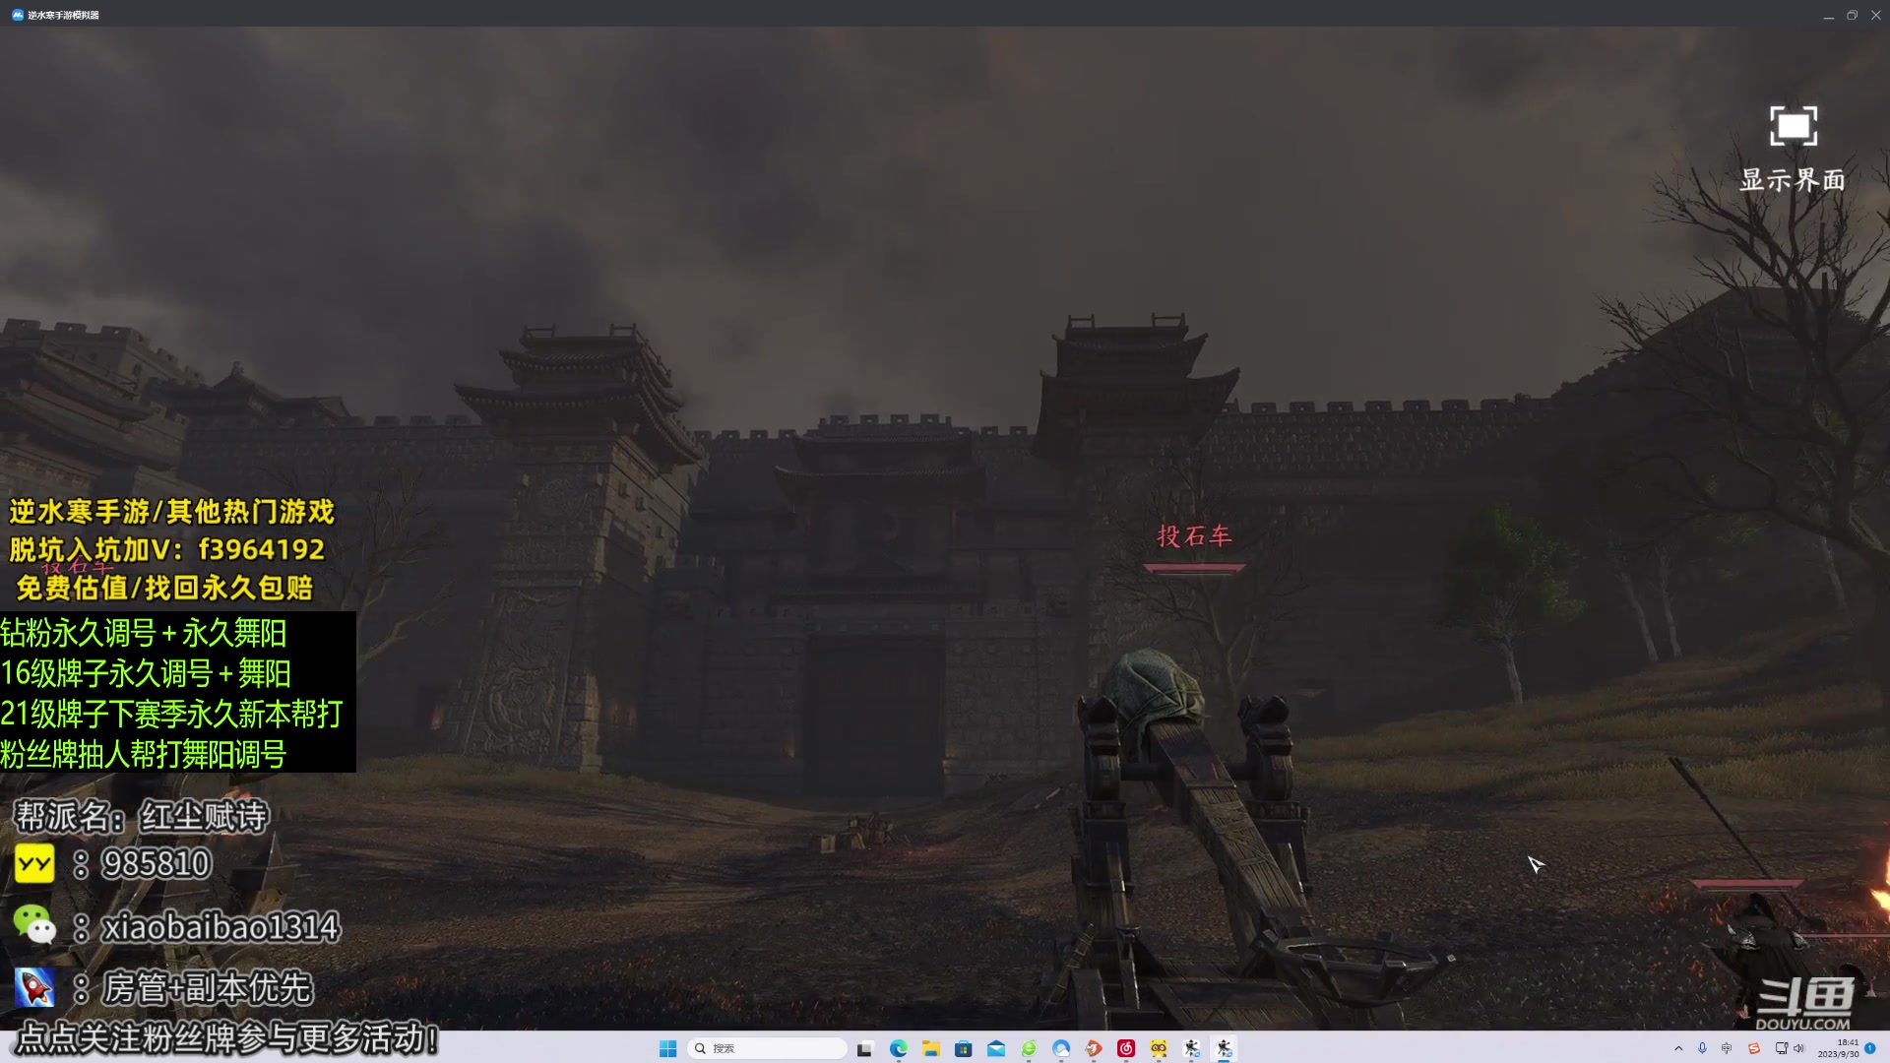Select the text 21级牌子下赛季永久新本帮打

click(171, 714)
